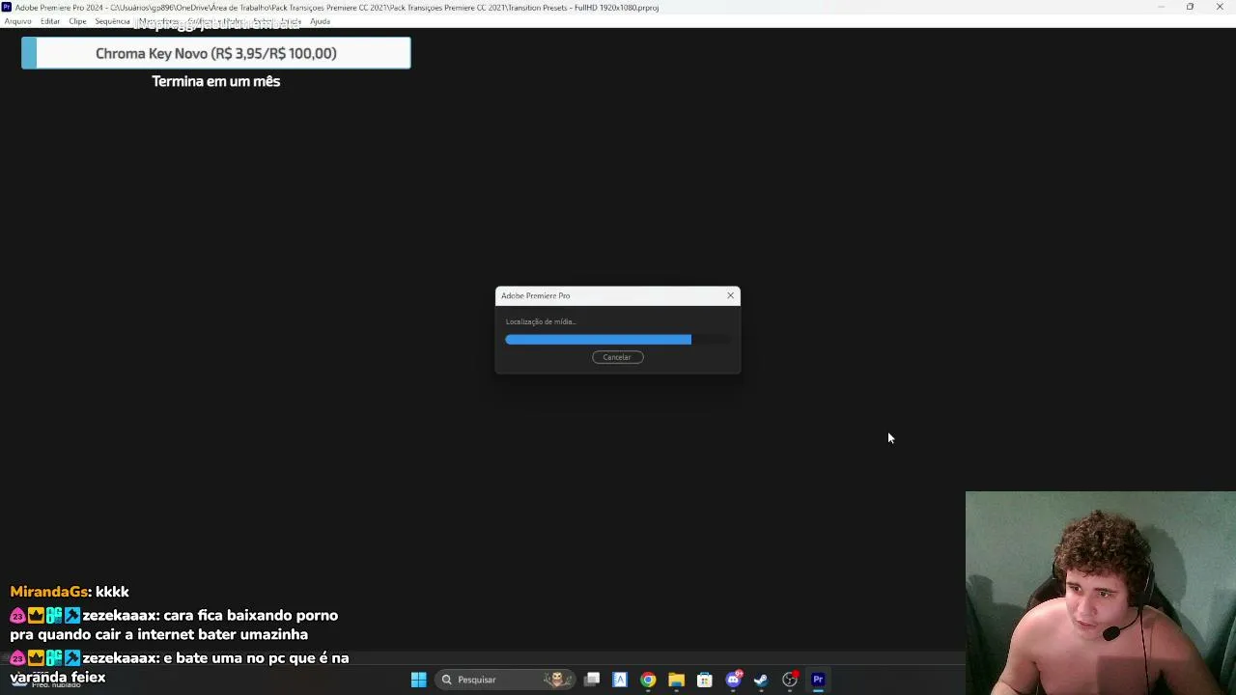Open the Arquivo menu
The height and width of the screenshot is (695, 1236).
click(x=17, y=21)
